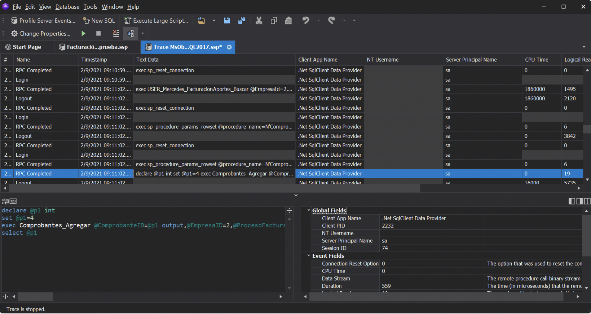Click the Undo arrow icon
591x314 pixels.
click(x=306, y=20)
